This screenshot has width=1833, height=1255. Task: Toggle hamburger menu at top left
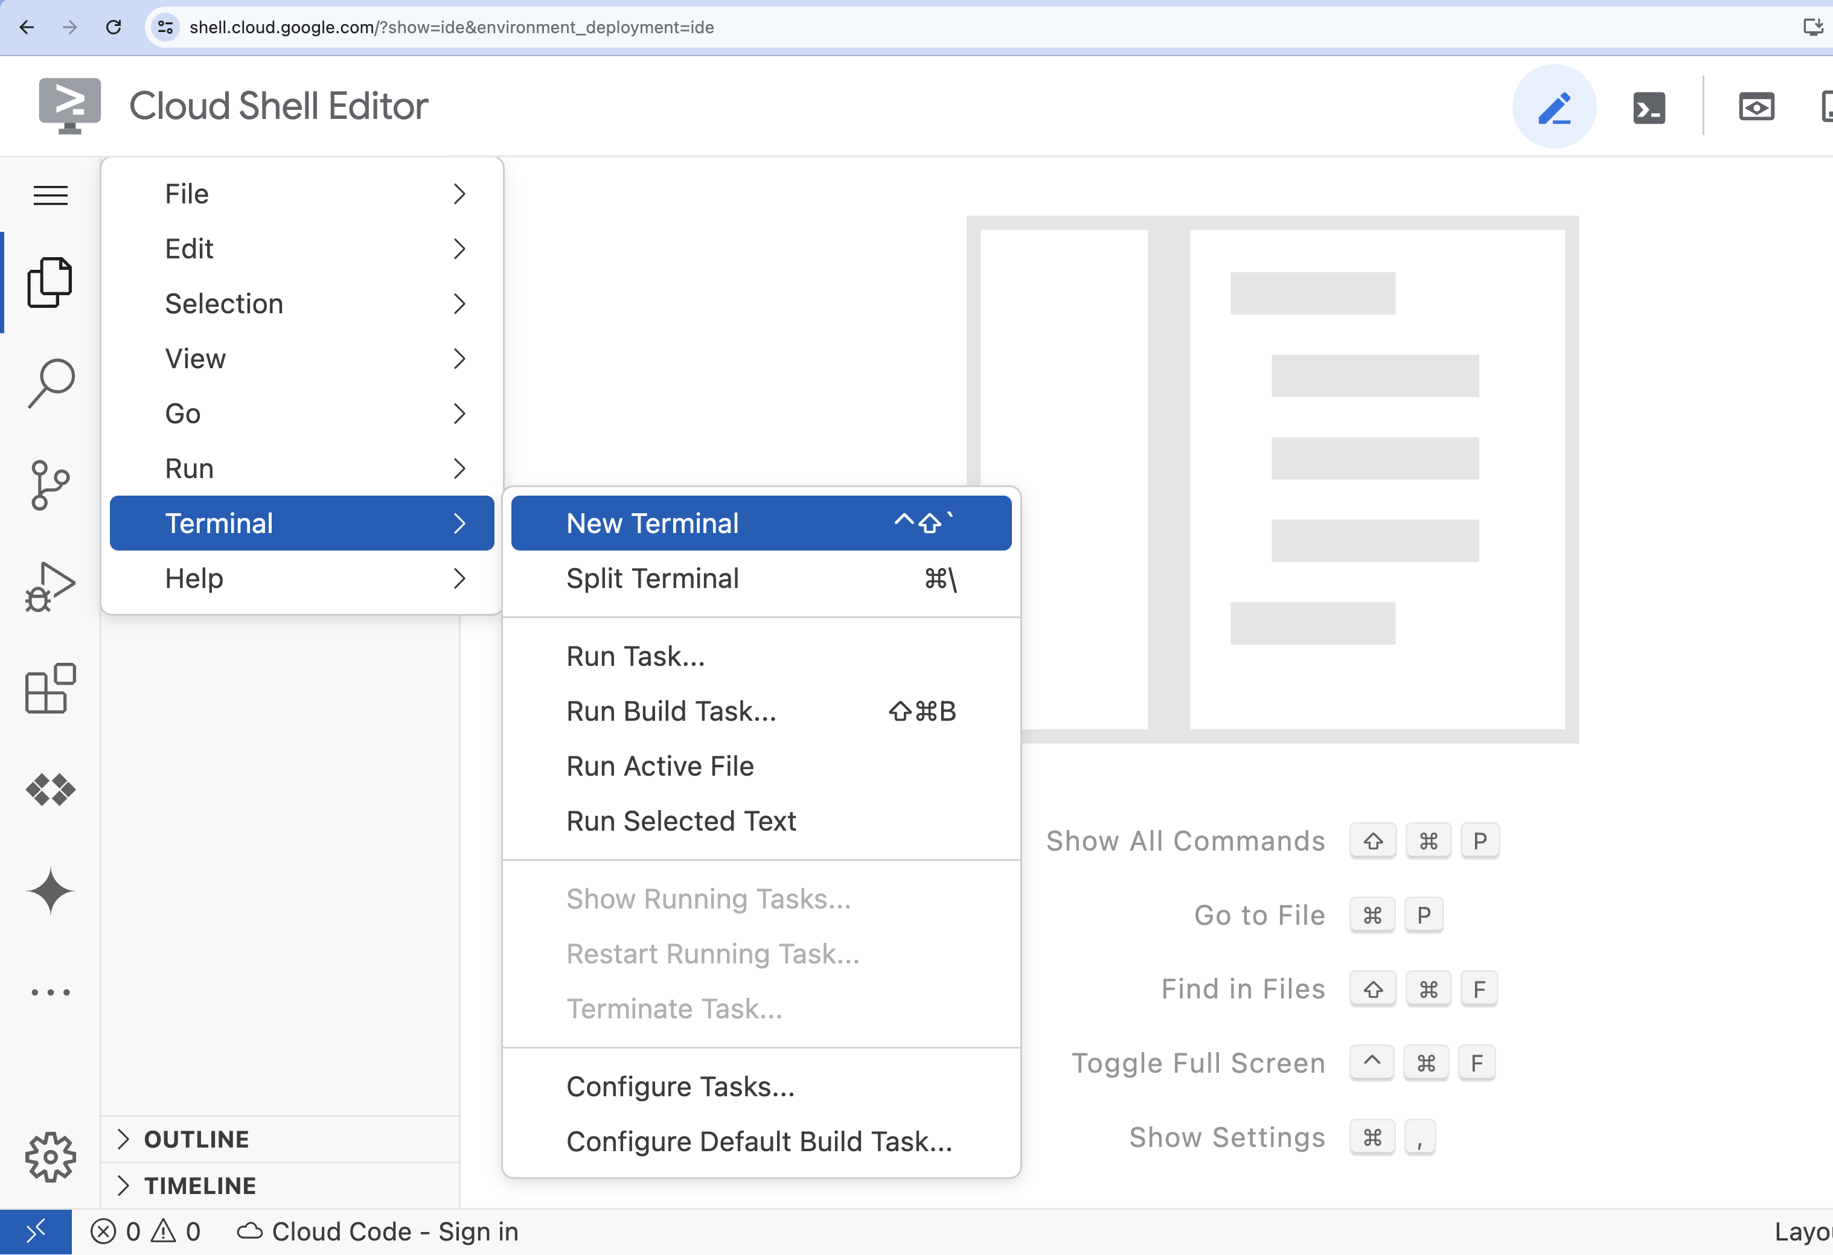click(x=50, y=195)
